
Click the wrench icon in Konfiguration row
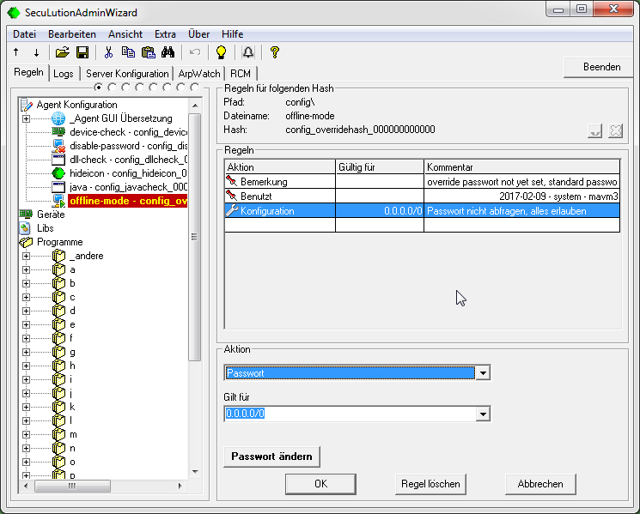pyautogui.click(x=231, y=210)
